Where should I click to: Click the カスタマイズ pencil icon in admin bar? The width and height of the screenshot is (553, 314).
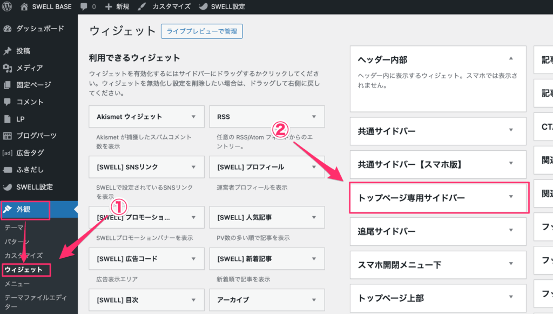(142, 6)
